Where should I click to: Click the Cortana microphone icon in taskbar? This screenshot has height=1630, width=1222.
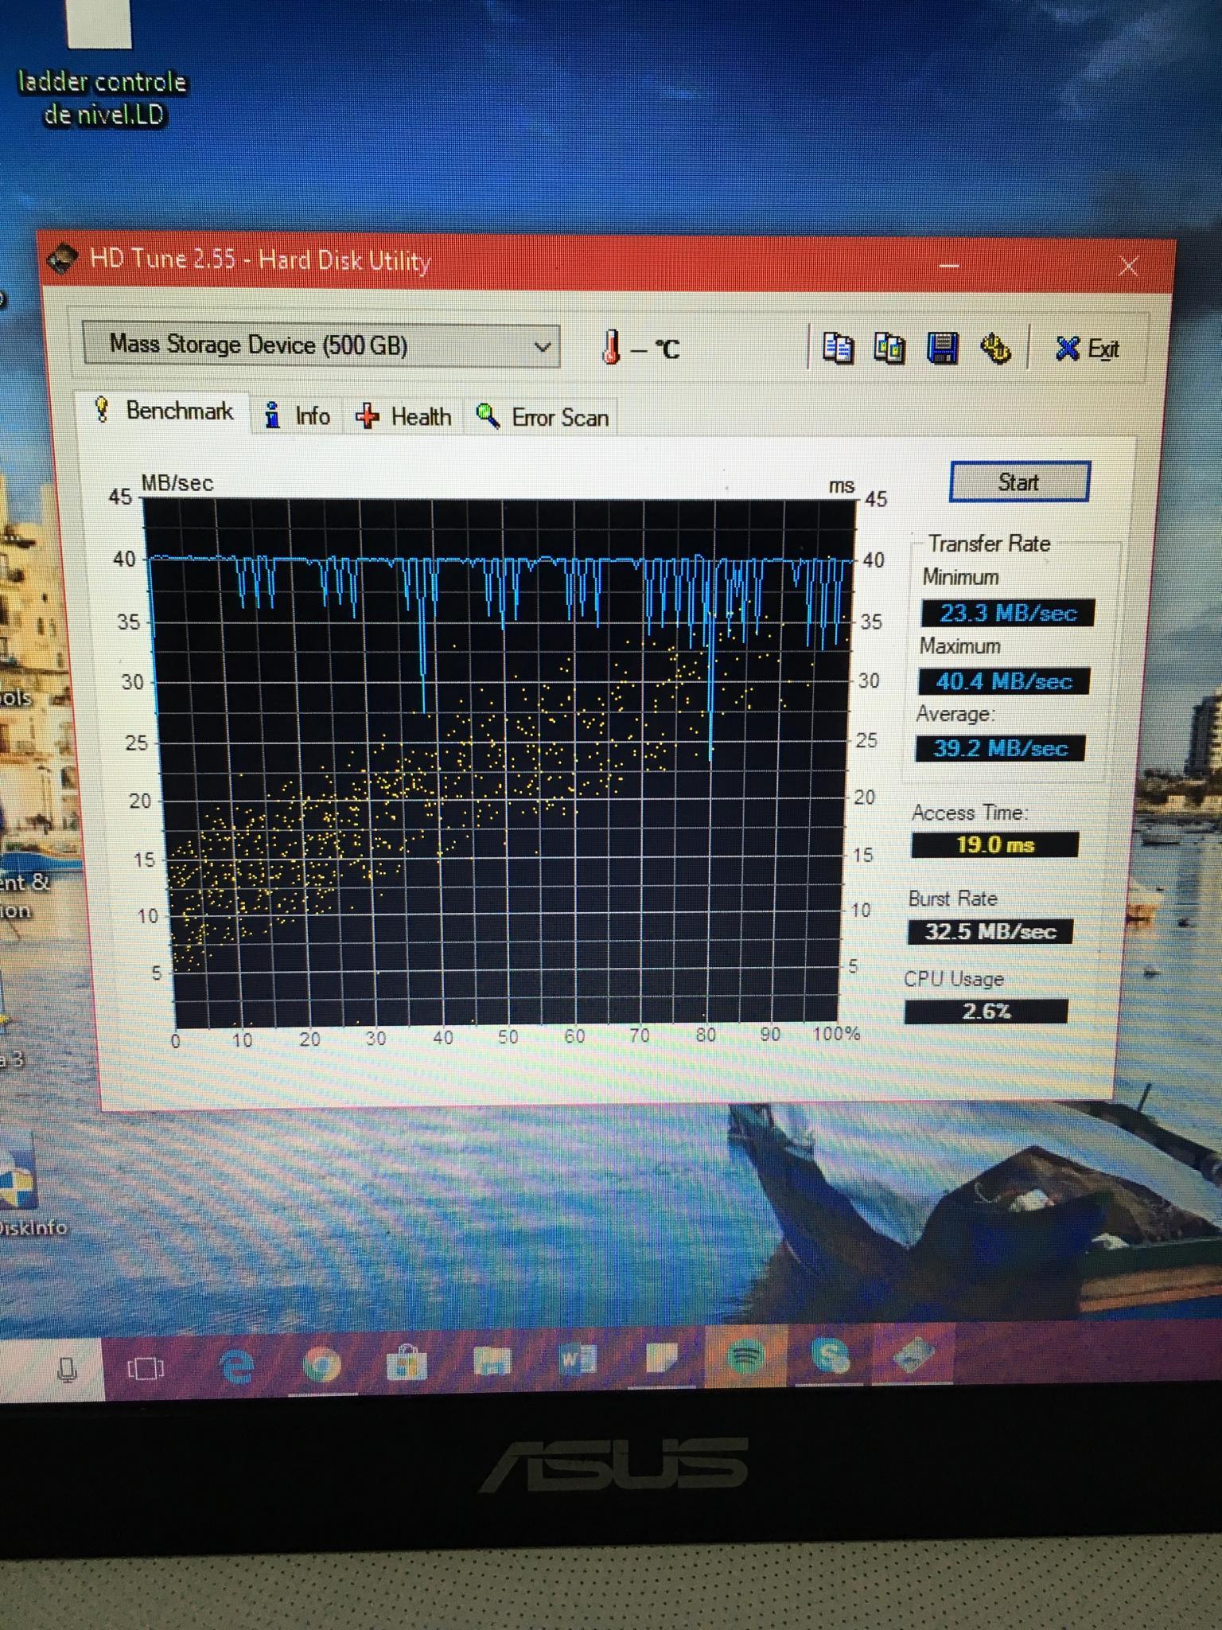pos(68,1370)
